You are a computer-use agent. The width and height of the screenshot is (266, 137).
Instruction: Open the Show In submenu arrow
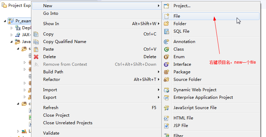159,23
